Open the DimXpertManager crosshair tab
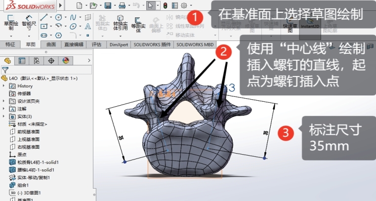This screenshot has width=376, height=201. [x=51, y=61]
